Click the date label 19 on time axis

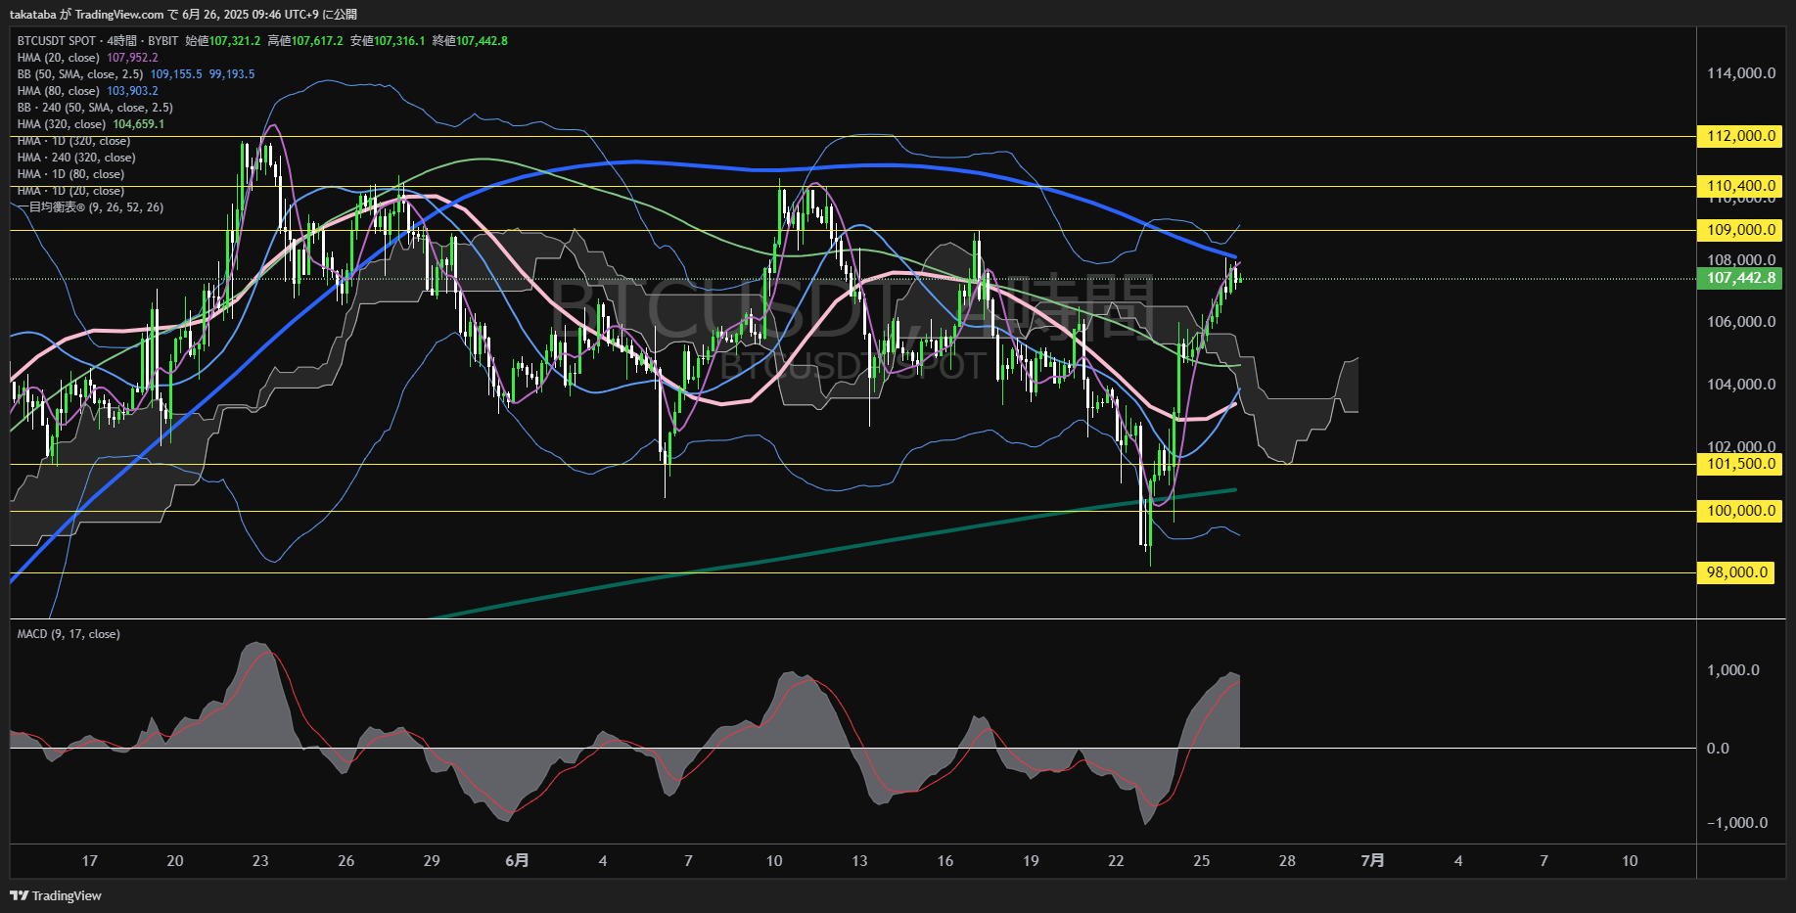1031,861
